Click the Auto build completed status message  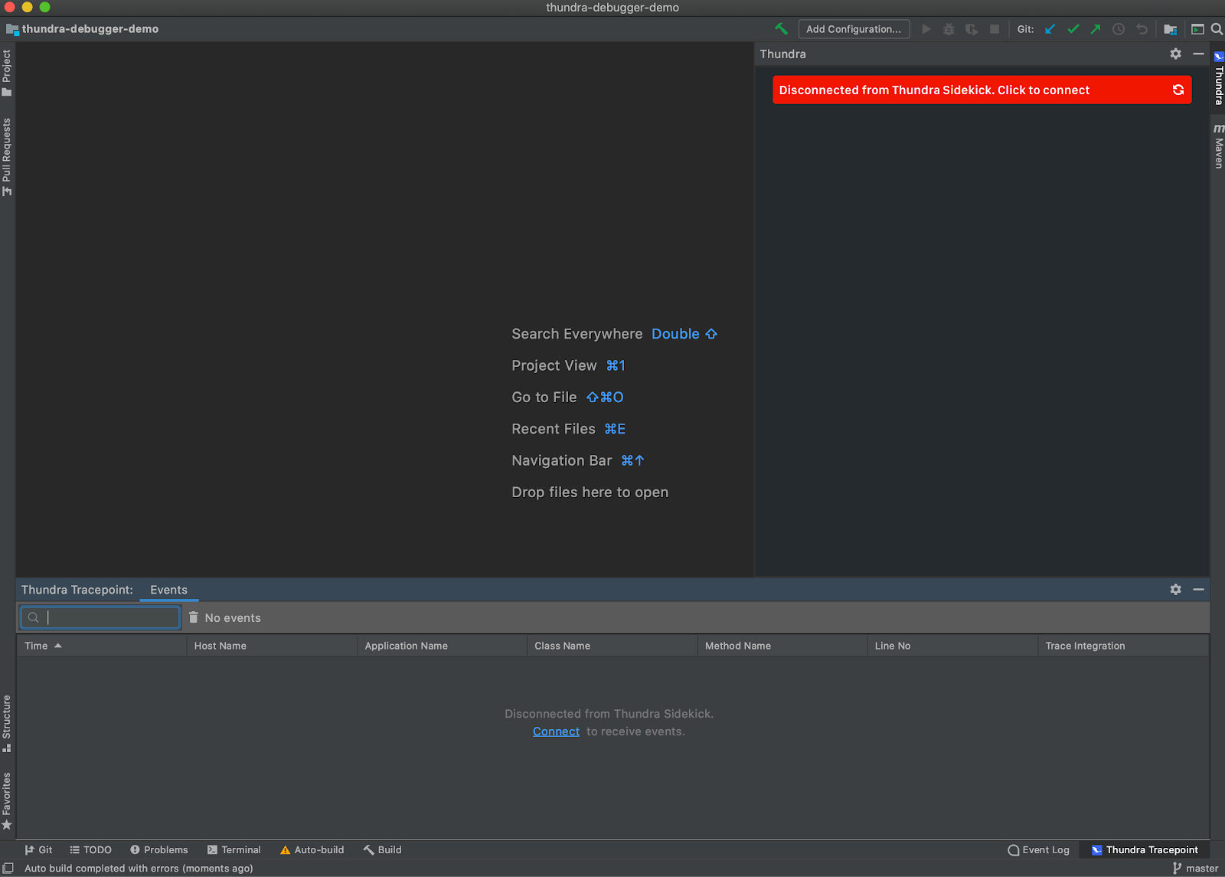tap(139, 868)
